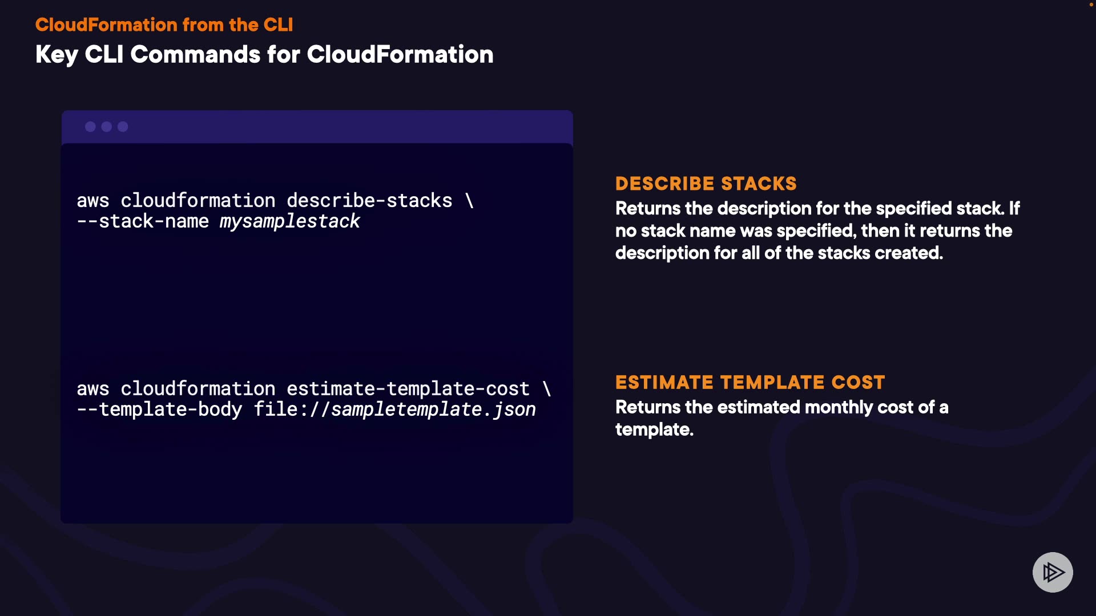Click the terminal window title bar
Viewport: 1096px width, 616px height.
click(x=342, y=127)
